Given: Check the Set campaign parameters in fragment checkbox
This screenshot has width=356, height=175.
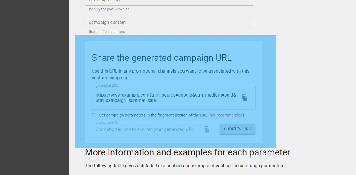Looking at the screenshot, I should coord(94,115).
